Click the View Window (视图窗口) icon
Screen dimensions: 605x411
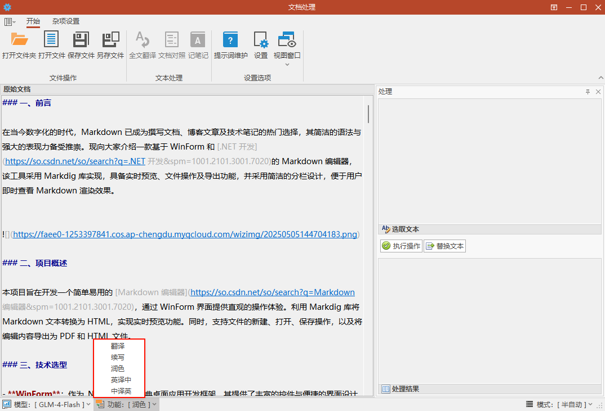point(287,40)
